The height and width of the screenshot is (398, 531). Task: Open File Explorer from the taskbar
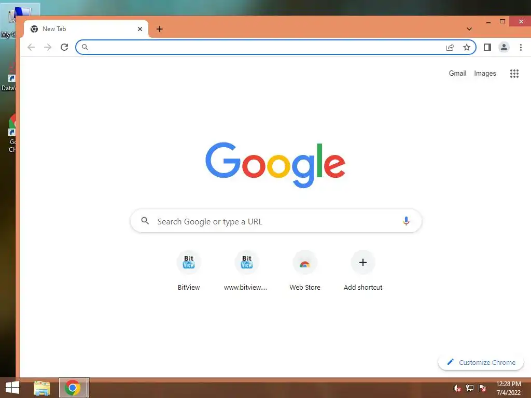(42, 388)
